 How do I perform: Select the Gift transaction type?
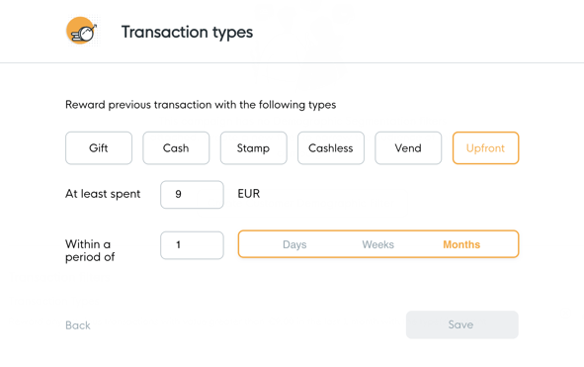pyautogui.click(x=99, y=148)
